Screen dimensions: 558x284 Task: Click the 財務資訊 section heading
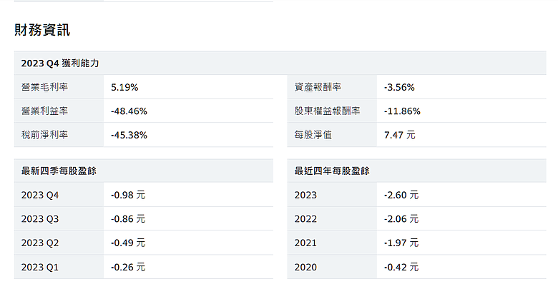point(42,30)
